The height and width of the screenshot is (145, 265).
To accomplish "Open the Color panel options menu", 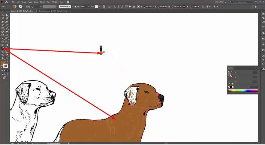I will pos(259,68).
